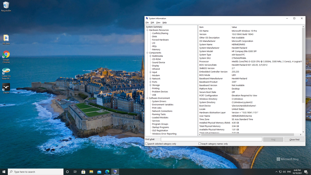The width and height of the screenshot is (311, 175).
Task: Open the View menu
Action: point(158,23)
